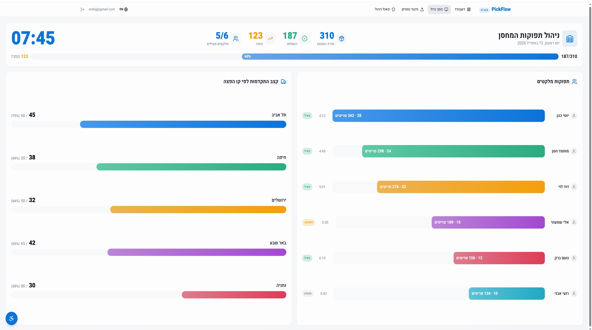This screenshot has height=330, width=592.
Task: Click the total orders box icon
Action: (341, 39)
